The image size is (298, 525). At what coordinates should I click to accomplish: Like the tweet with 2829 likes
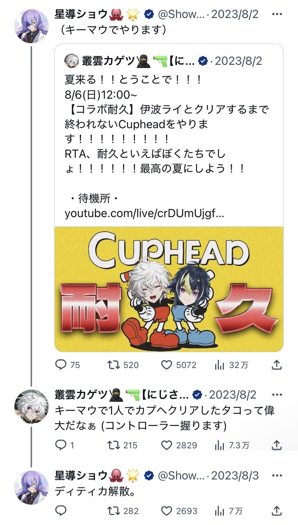click(x=166, y=445)
